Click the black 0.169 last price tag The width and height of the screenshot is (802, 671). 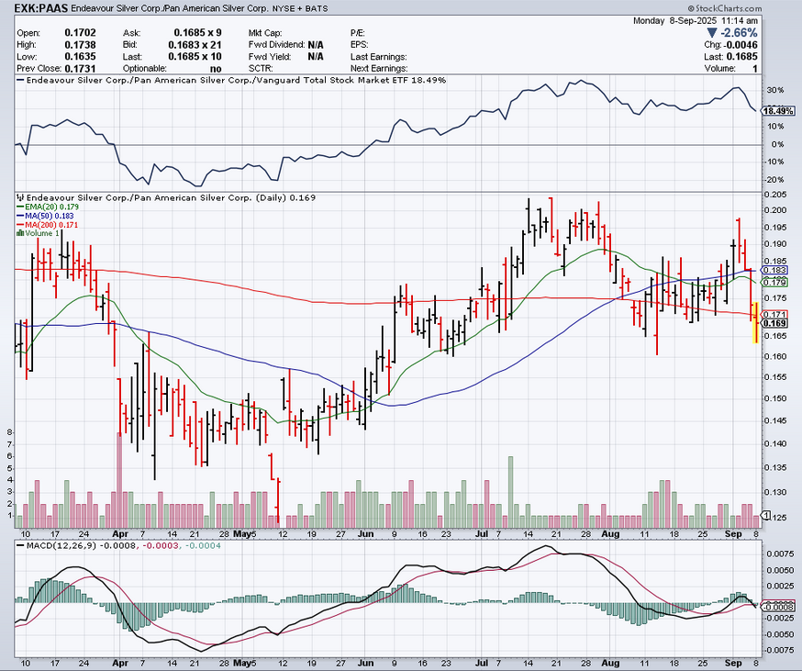(x=774, y=323)
